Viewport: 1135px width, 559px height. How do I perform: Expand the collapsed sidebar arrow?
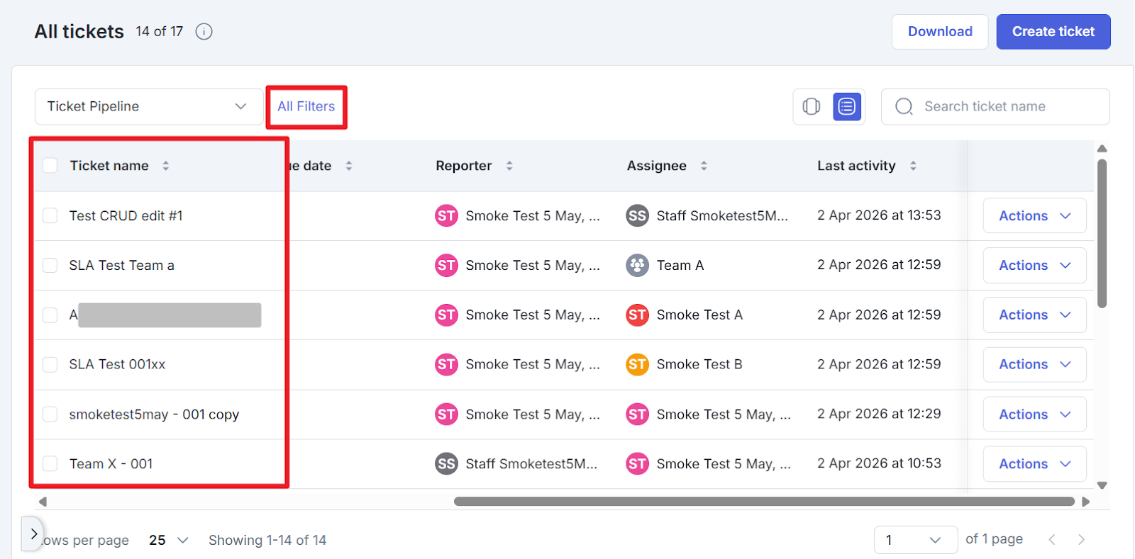pos(33,534)
